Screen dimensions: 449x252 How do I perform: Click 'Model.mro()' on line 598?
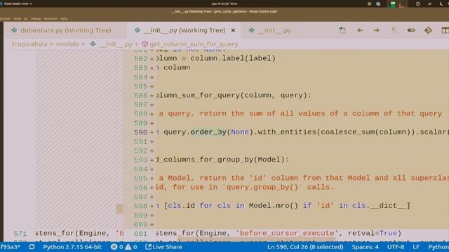274,206
